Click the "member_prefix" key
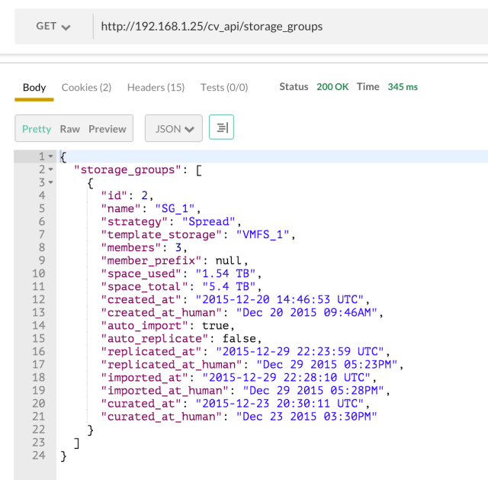 click(x=151, y=261)
